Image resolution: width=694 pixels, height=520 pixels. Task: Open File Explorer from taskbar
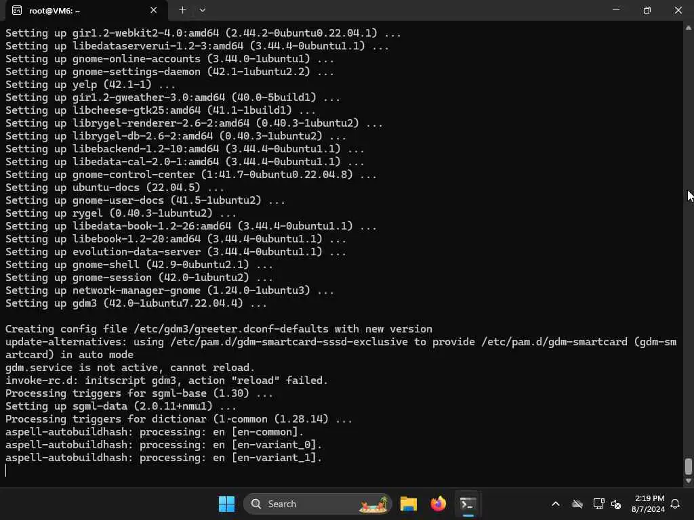409,504
